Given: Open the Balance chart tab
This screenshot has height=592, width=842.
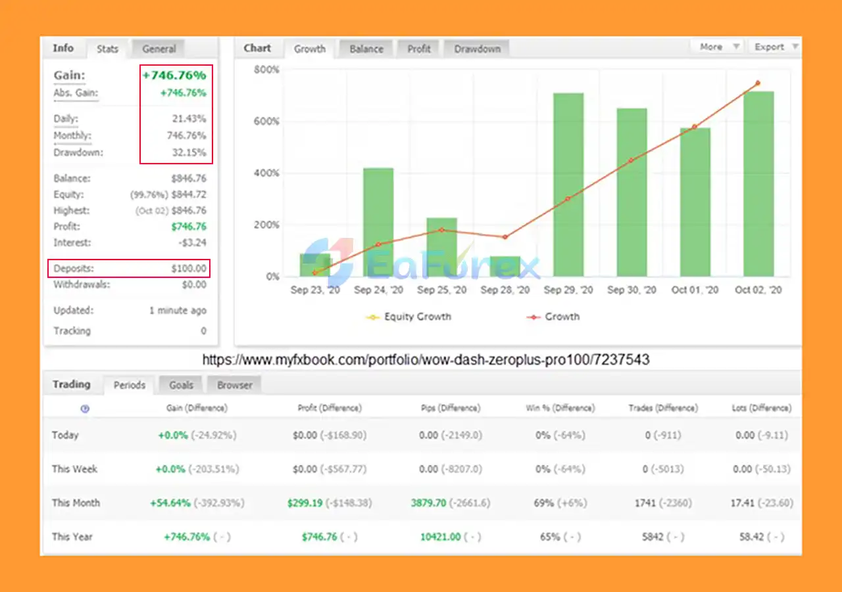Looking at the screenshot, I should coord(366,49).
